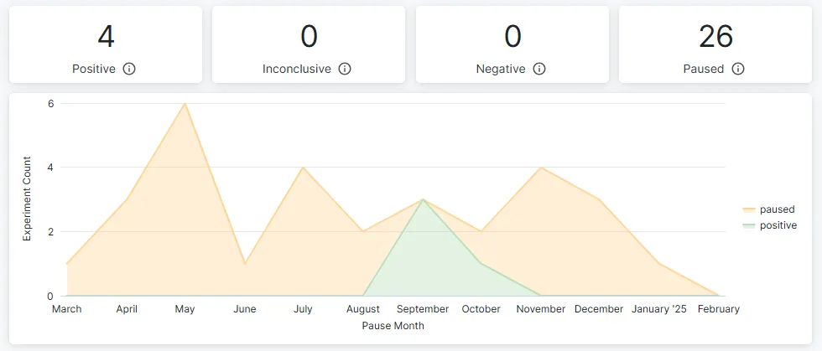The image size is (822, 351).
Task: Click info icon next to Inconclusive
Action: (x=345, y=69)
